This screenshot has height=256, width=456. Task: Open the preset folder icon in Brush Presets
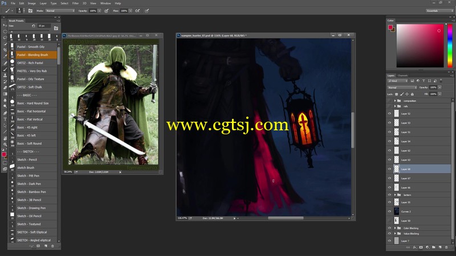(56, 28)
